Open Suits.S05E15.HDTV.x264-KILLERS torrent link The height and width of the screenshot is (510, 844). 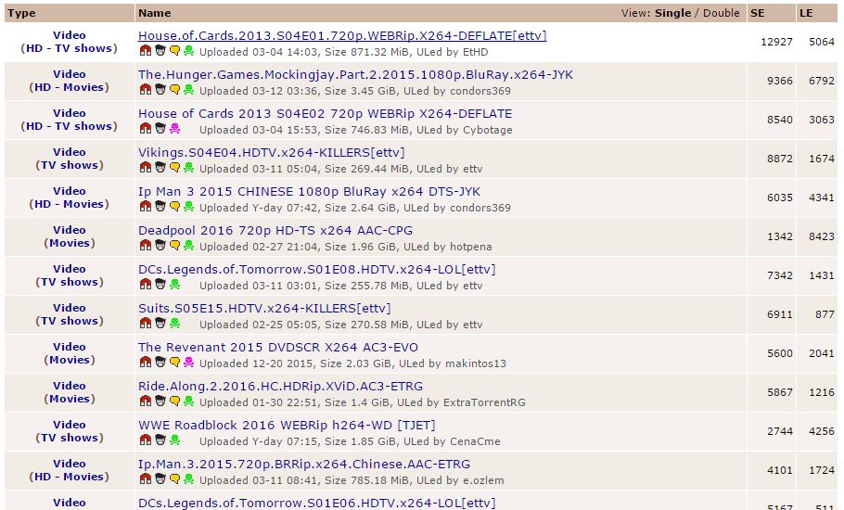[264, 308]
